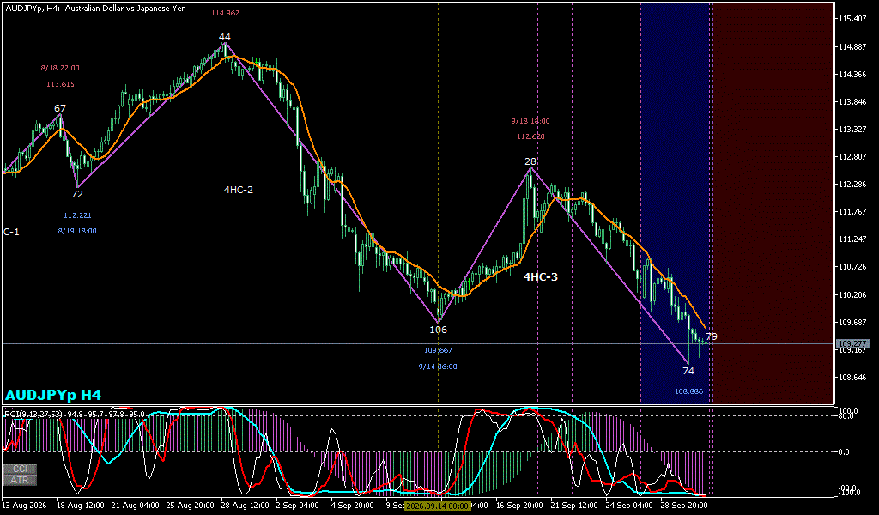The image size is (879, 515).
Task: Click the highlighted date box '2026.09.14 00:00'
Action: coord(438,506)
